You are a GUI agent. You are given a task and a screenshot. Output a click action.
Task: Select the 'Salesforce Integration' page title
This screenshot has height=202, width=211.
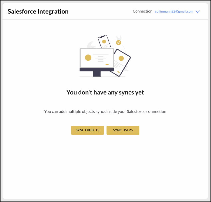pyautogui.click(x=38, y=12)
